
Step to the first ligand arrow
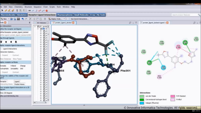point(1,42)
